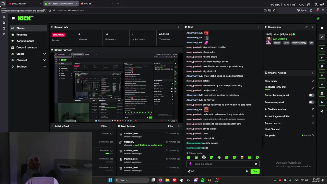Image resolution: width=327 pixels, height=184 pixels.
Task: Open new browser tab with plus button
Action: [x=118, y=4]
